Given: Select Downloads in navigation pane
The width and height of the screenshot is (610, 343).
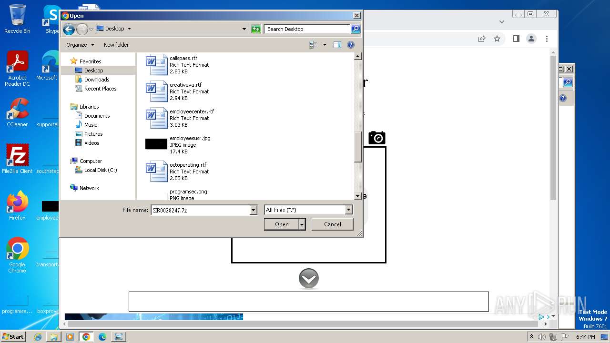Looking at the screenshot, I should click(x=97, y=80).
